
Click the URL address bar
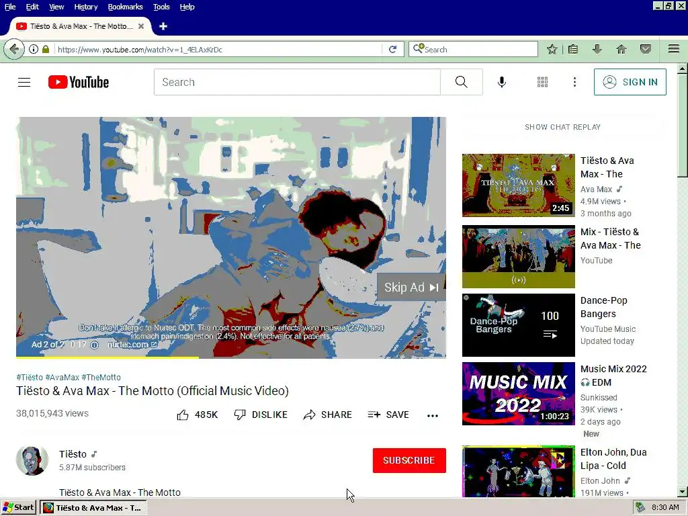tap(217, 49)
